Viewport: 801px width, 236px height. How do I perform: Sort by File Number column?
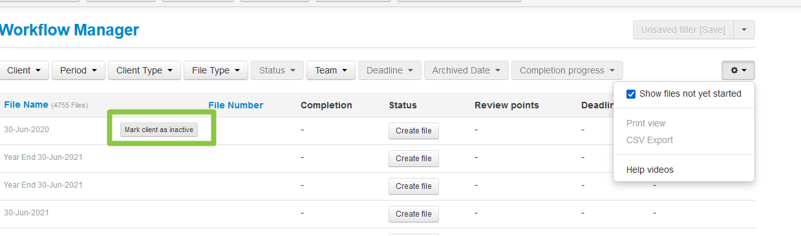(x=235, y=105)
